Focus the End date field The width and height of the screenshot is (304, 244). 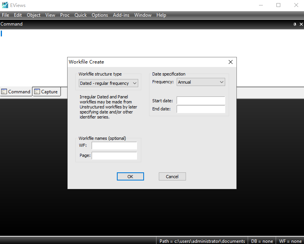pyautogui.click(x=201, y=109)
